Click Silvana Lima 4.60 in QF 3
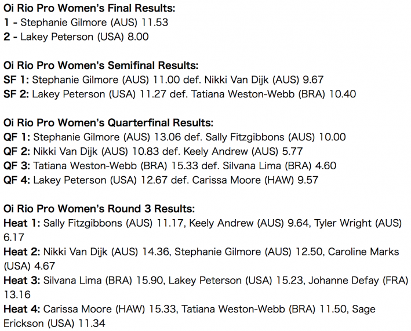The width and height of the screenshot is (411, 331). pos(279,166)
